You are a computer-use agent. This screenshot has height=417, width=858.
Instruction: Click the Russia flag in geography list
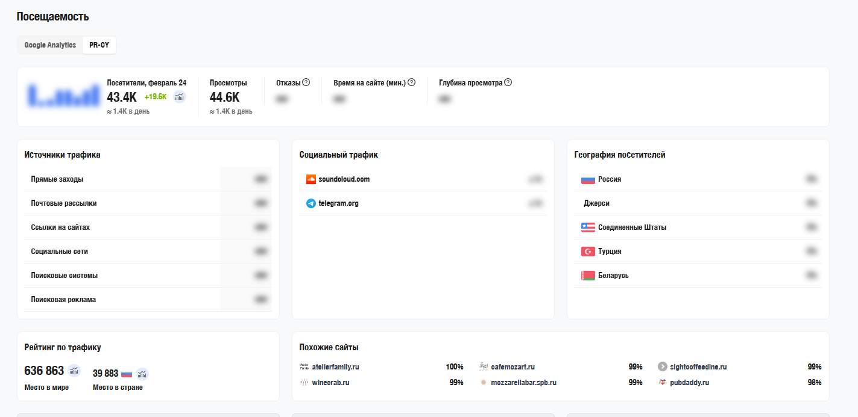coord(588,179)
